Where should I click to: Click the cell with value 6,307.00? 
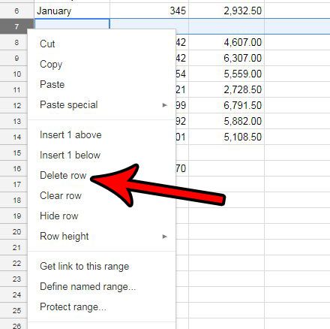coord(226,58)
